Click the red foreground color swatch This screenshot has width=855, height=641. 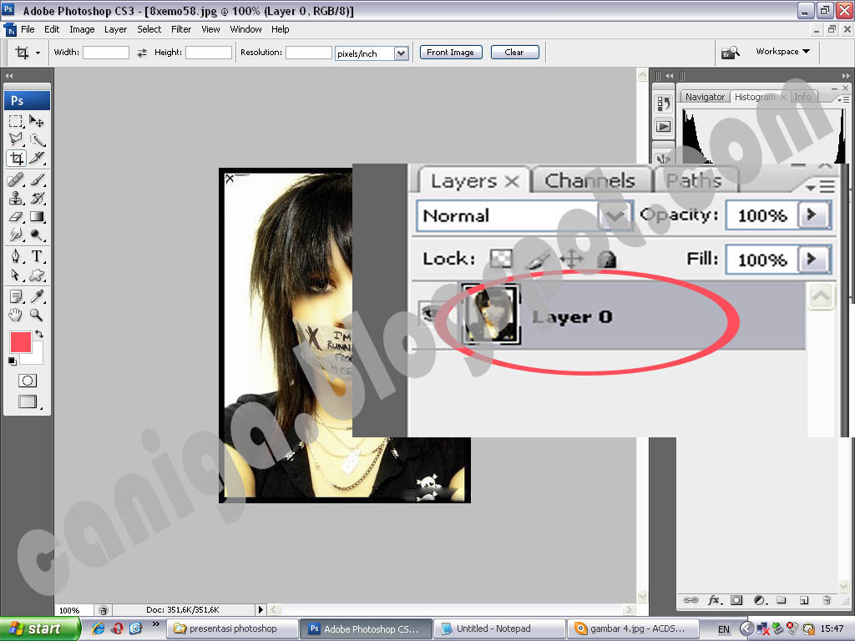(x=21, y=342)
